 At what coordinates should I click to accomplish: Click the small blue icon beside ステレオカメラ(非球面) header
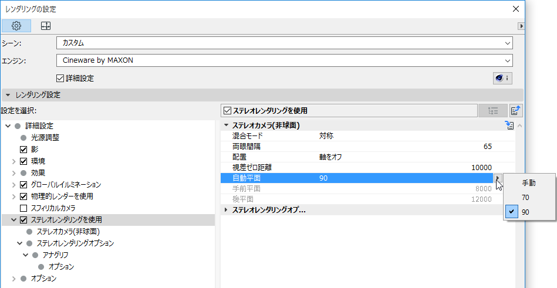click(x=509, y=126)
